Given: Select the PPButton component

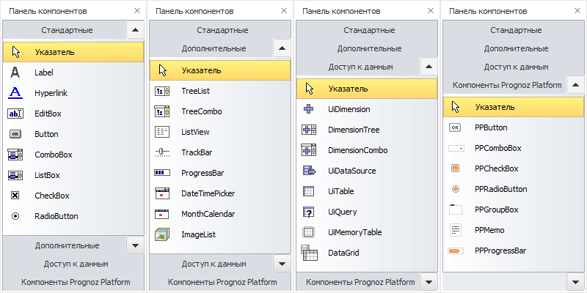Looking at the screenshot, I should pos(491,127).
